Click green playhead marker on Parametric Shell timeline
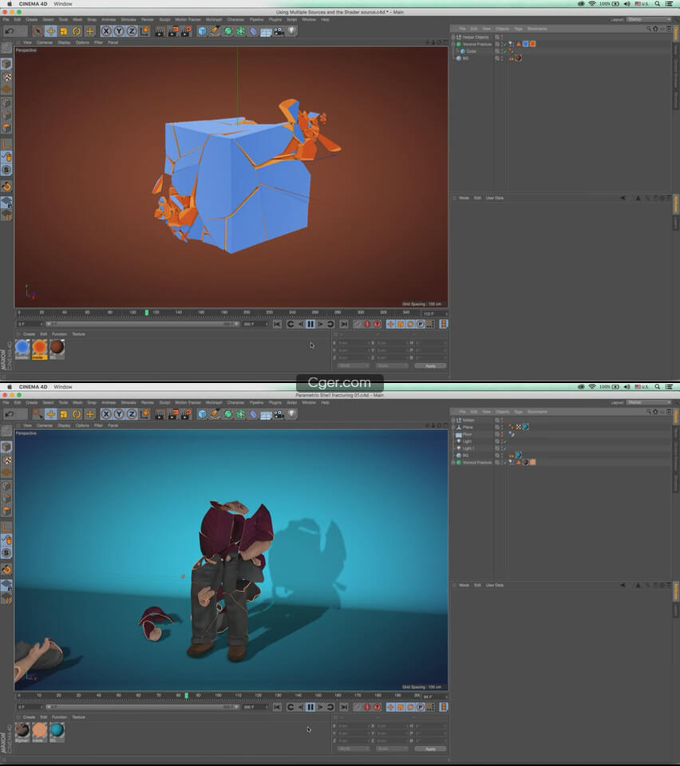Image resolution: width=680 pixels, height=766 pixels. coord(186,696)
